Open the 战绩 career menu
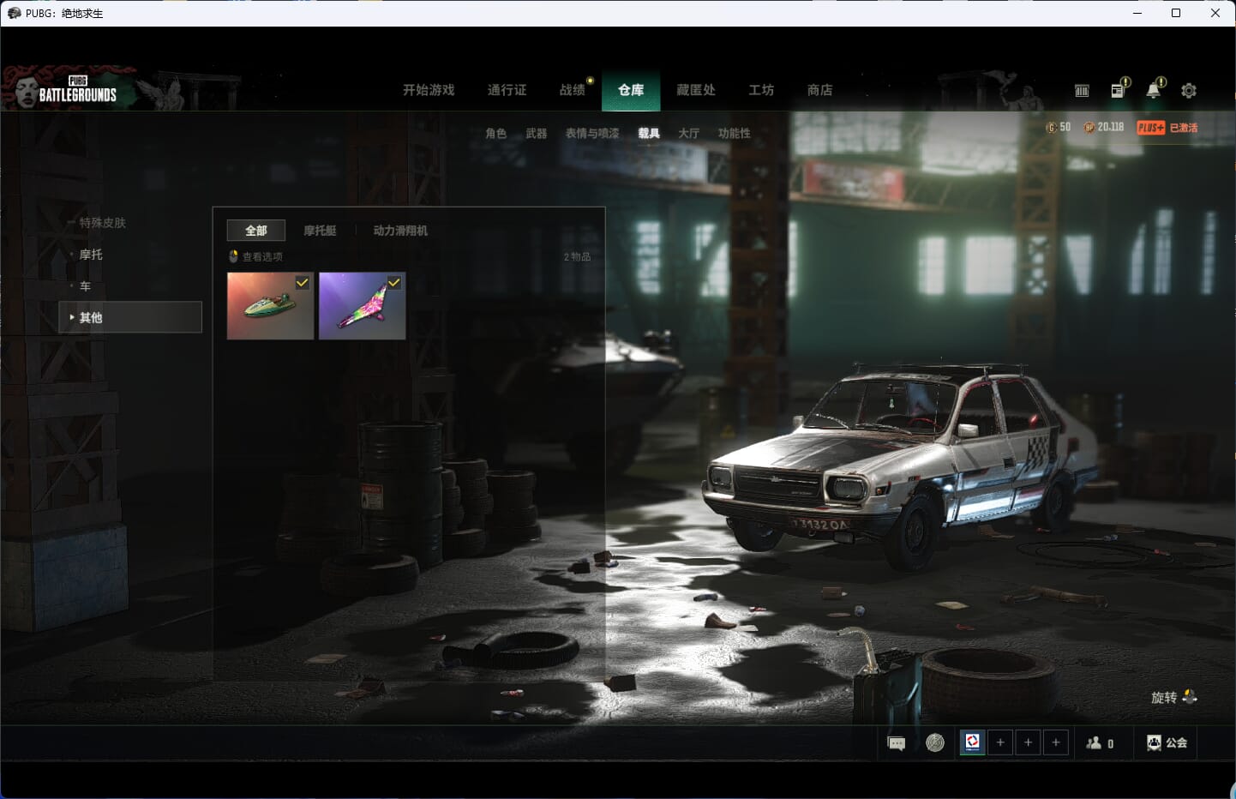The height and width of the screenshot is (799, 1236). pos(572,90)
